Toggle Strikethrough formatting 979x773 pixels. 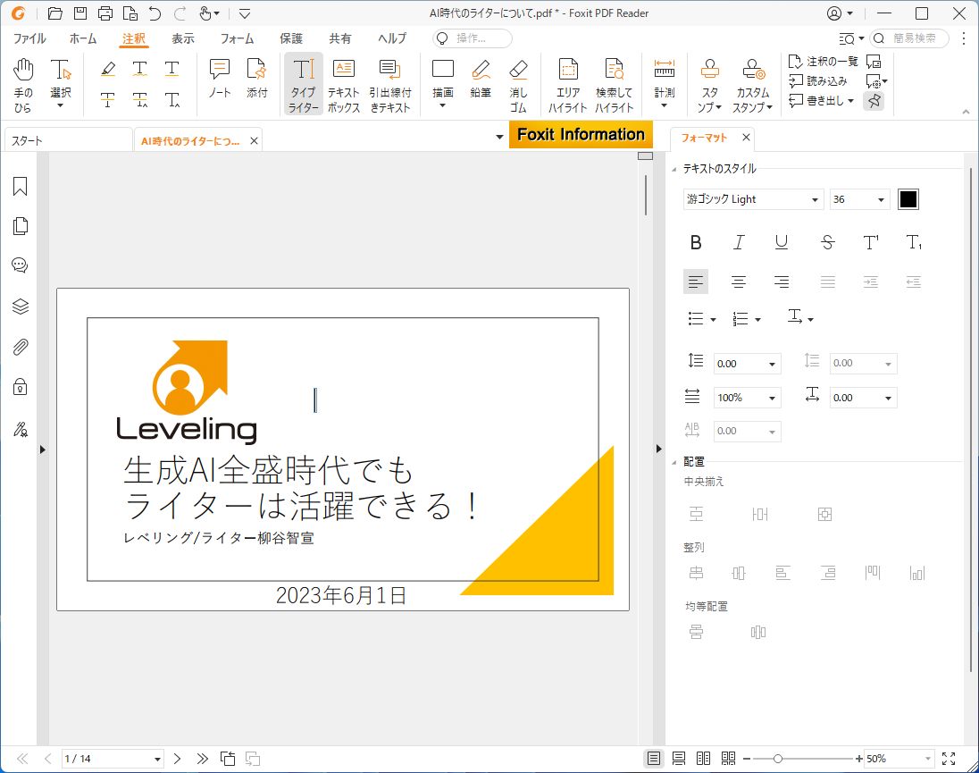pyautogui.click(x=827, y=242)
